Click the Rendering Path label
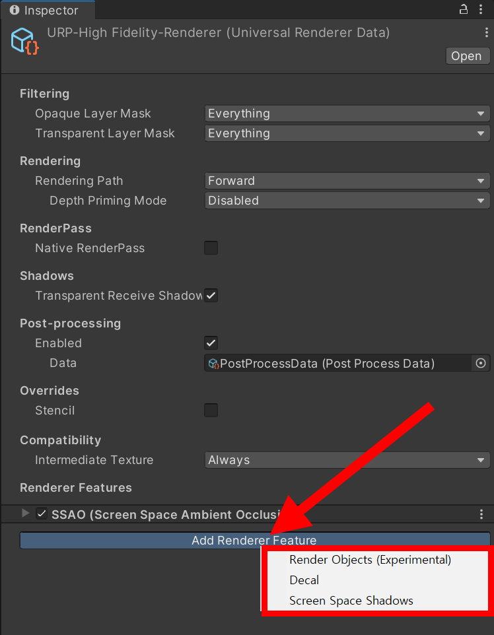 pyautogui.click(x=79, y=181)
